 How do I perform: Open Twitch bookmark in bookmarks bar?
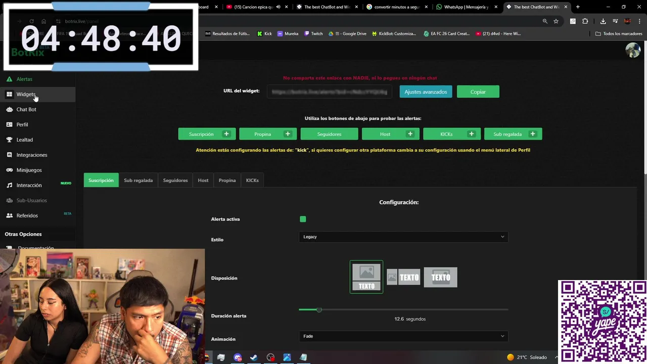(313, 33)
